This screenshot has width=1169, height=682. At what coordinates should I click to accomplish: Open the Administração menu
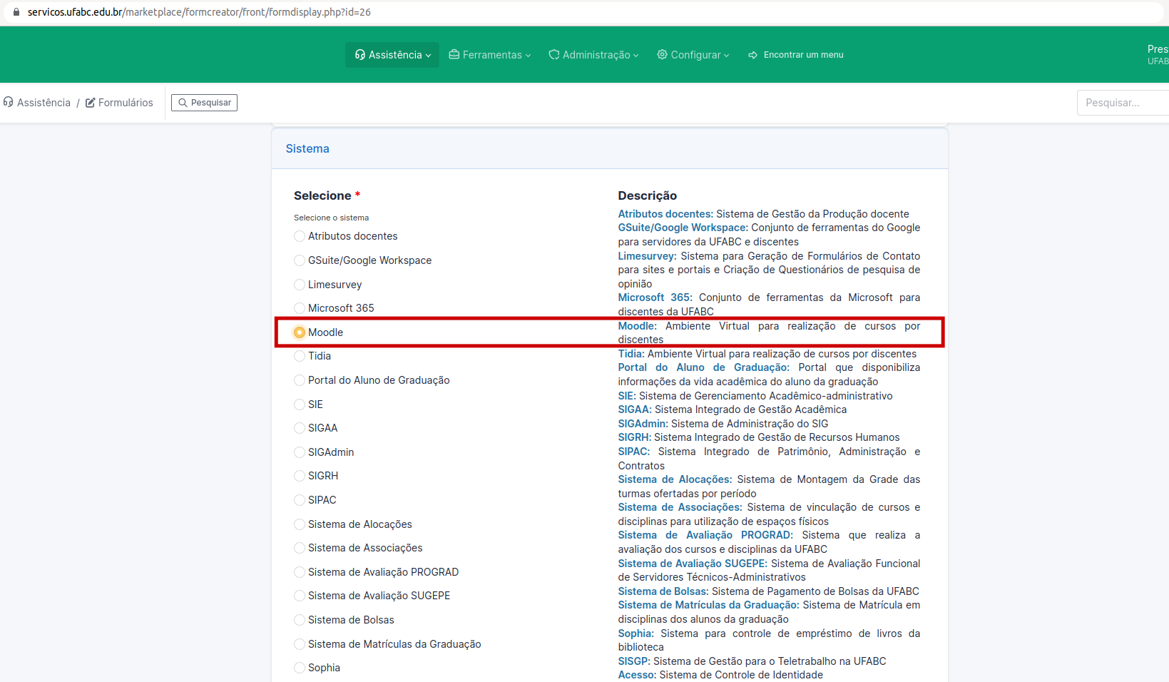[x=593, y=54]
